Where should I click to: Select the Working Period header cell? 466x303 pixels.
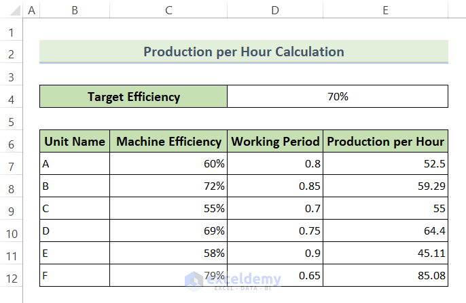275,142
